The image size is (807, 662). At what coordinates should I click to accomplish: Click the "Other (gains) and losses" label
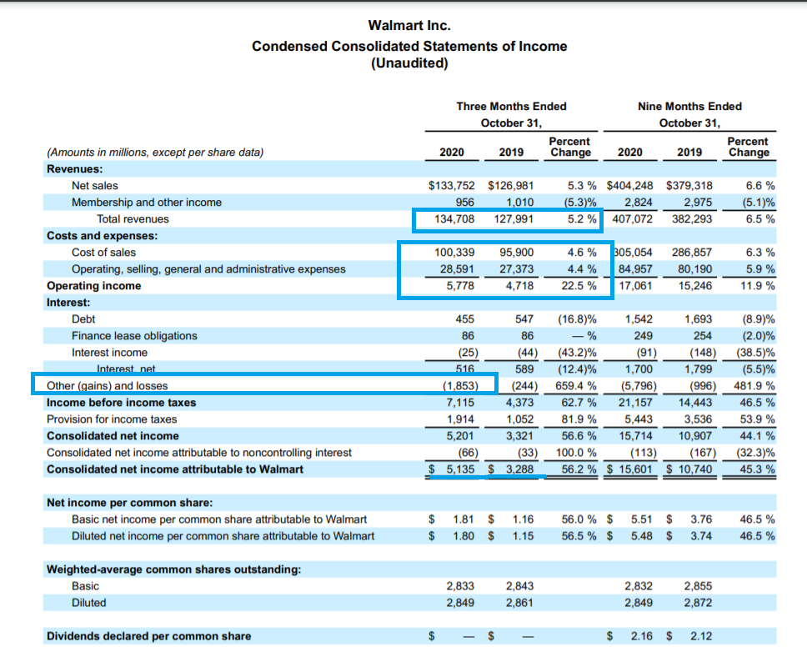(x=107, y=385)
